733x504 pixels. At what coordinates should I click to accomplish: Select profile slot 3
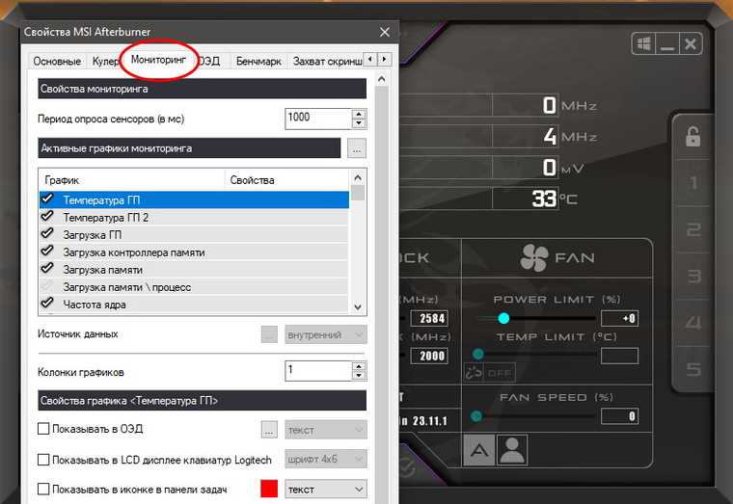(x=692, y=277)
